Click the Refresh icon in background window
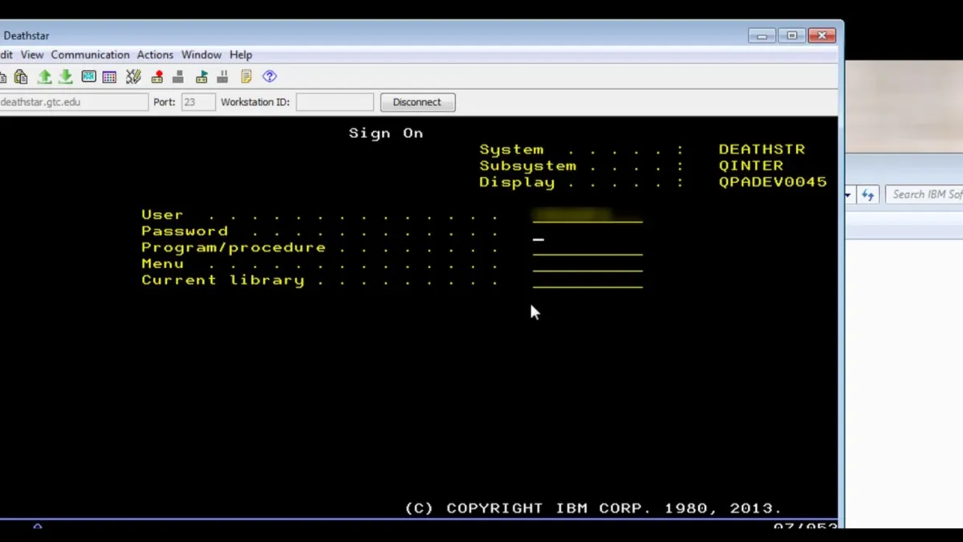Screen dimensions: 963x542 coord(868,195)
